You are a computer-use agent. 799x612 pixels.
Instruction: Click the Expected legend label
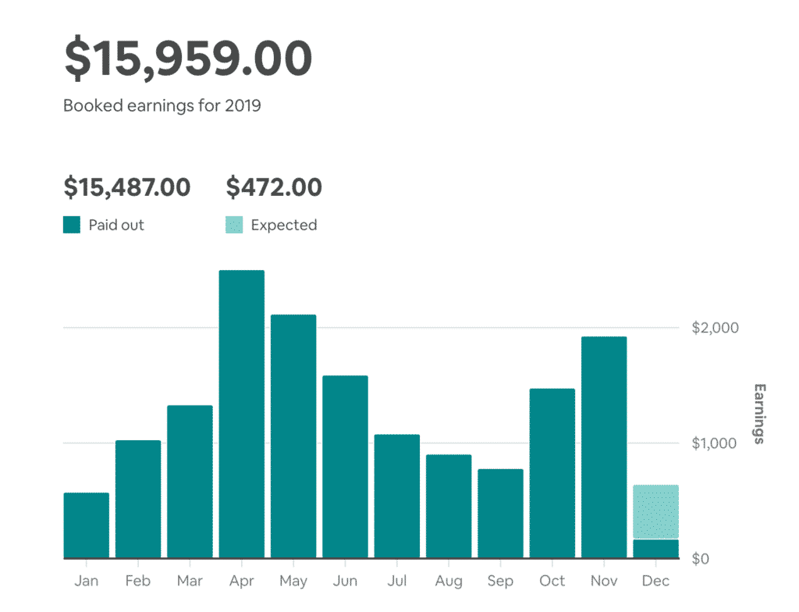(x=284, y=225)
